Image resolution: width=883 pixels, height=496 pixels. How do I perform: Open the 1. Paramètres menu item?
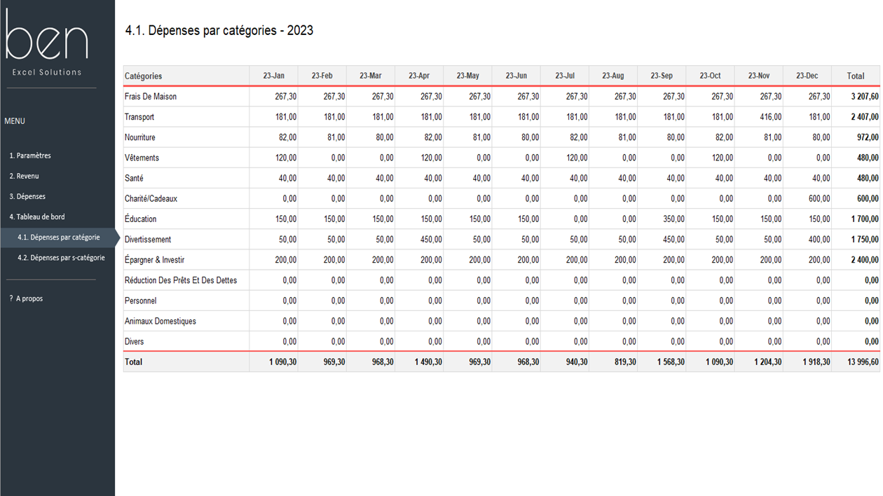click(x=30, y=156)
